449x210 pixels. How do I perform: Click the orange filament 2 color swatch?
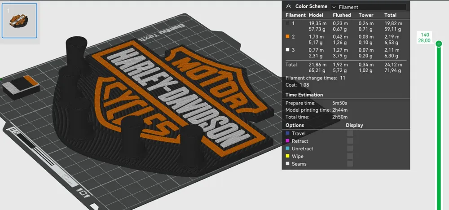point(287,37)
